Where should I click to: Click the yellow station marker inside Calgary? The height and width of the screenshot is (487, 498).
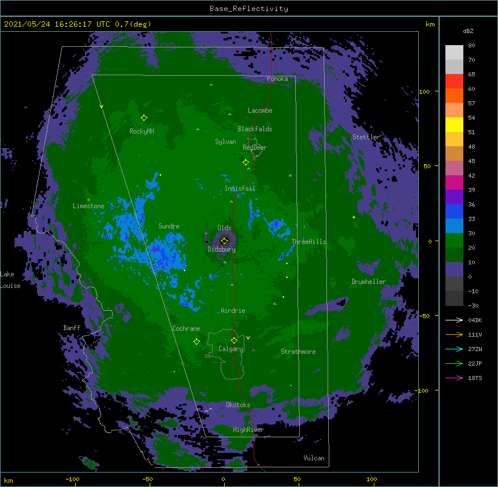click(x=234, y=341)
